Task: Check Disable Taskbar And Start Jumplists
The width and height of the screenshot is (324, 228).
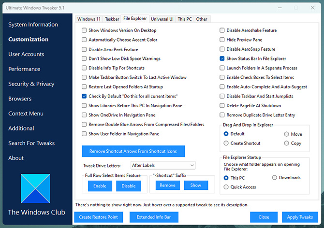Action: [x=222, y=96]
